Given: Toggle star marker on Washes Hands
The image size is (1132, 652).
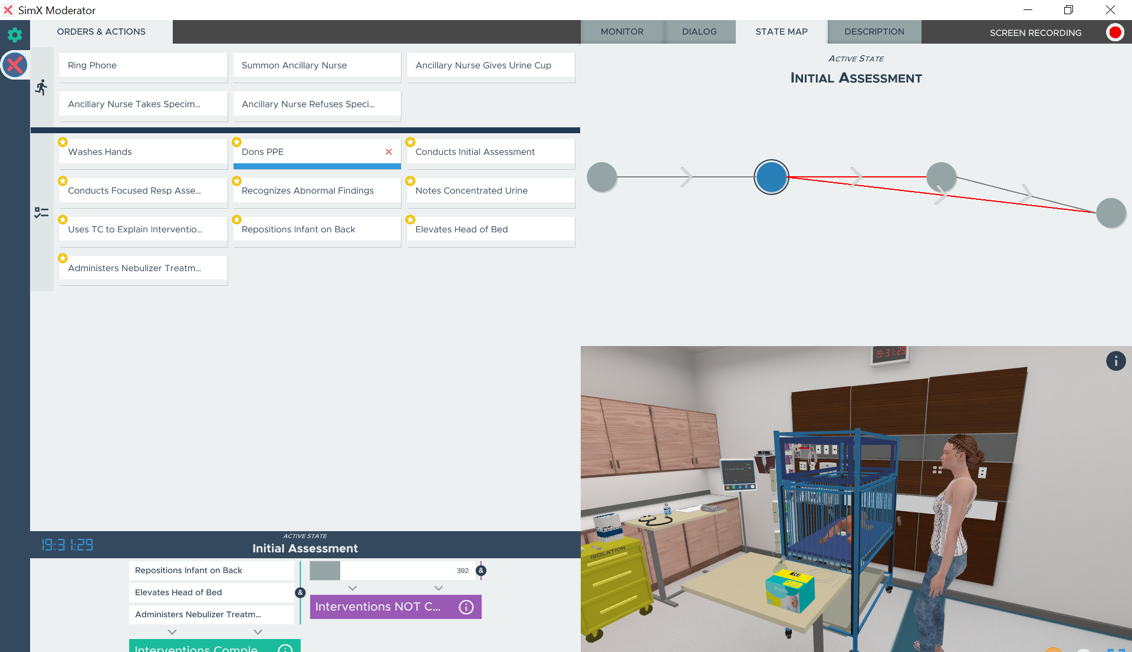Looking at the screenshot, I should [x=62, y=142].
